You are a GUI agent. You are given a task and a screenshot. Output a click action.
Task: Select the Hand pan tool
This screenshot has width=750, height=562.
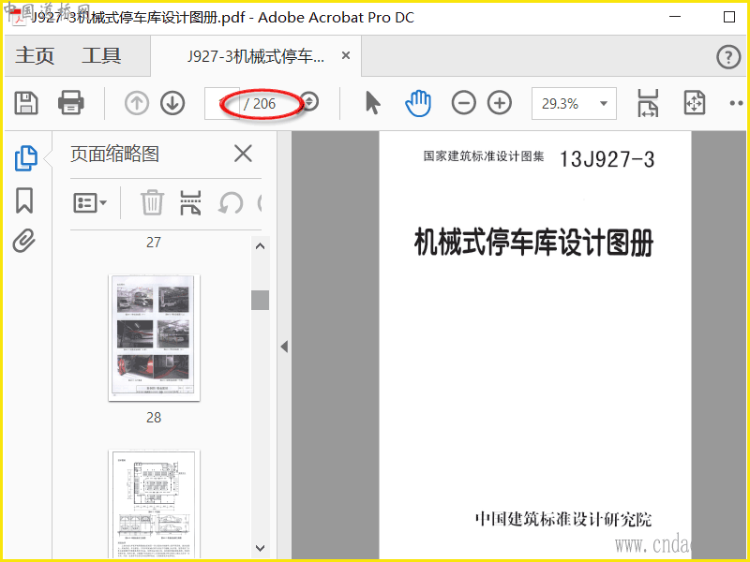[x=418, y=103]
